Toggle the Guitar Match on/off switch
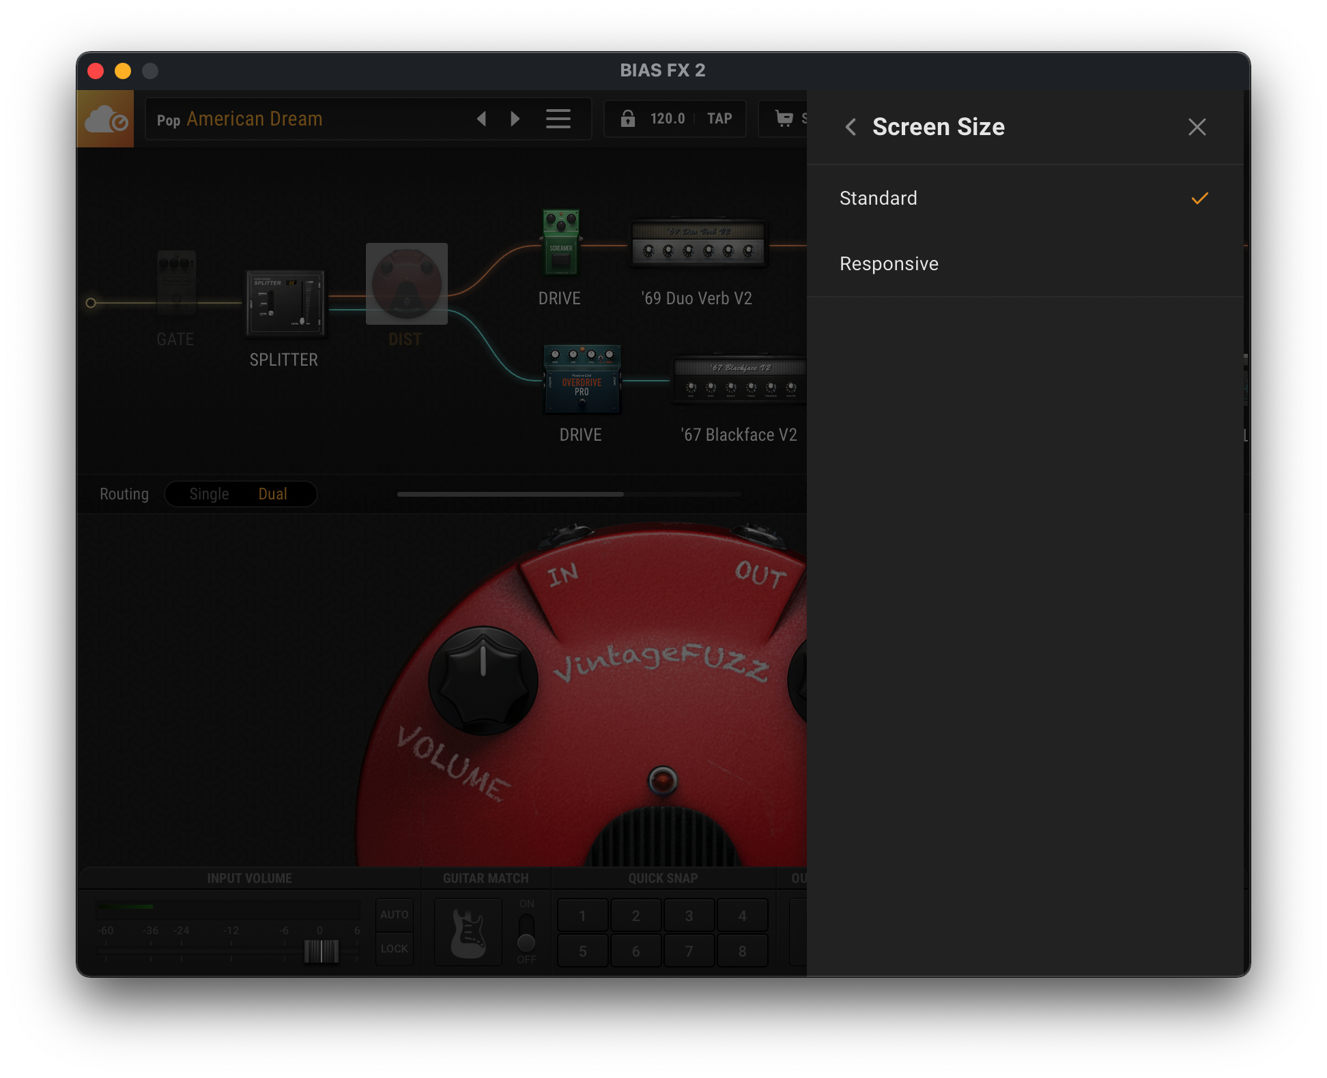1327x1078 pixels. pyautogui.click(x=526, y=933)
